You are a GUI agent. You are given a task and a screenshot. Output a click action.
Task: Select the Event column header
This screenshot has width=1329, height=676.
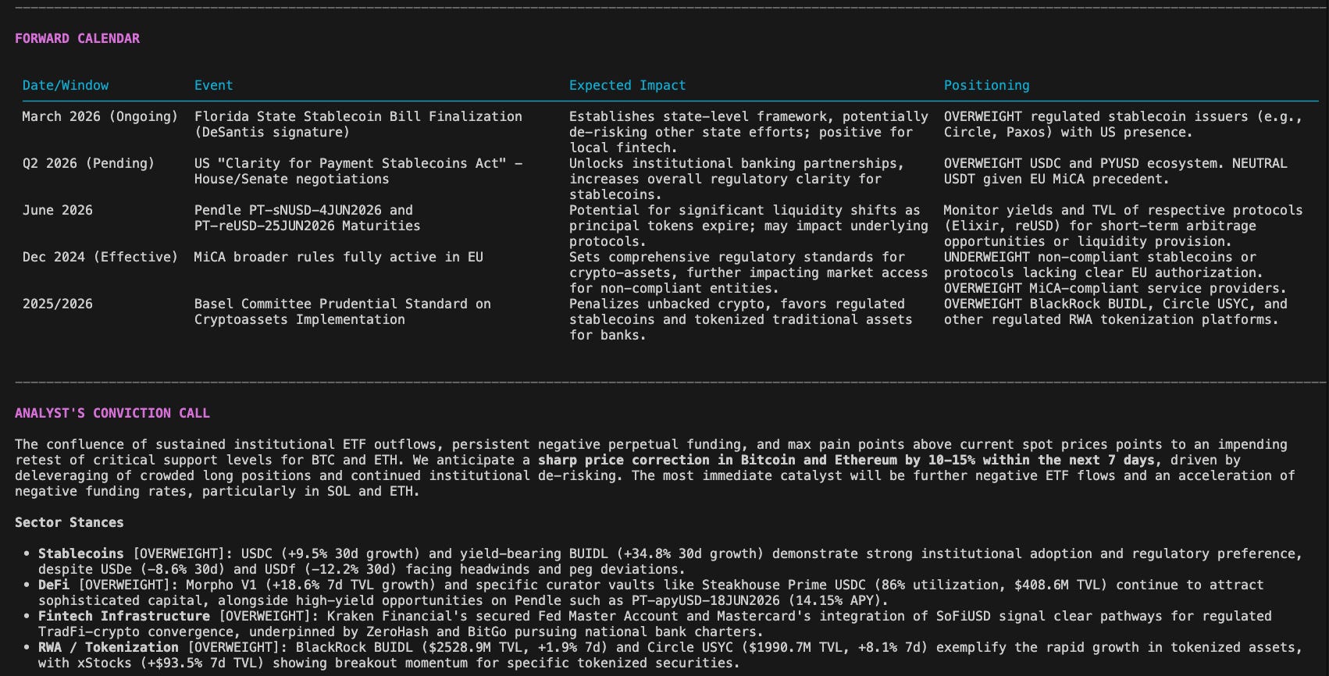pyautogui.click(x=213, y=85)
